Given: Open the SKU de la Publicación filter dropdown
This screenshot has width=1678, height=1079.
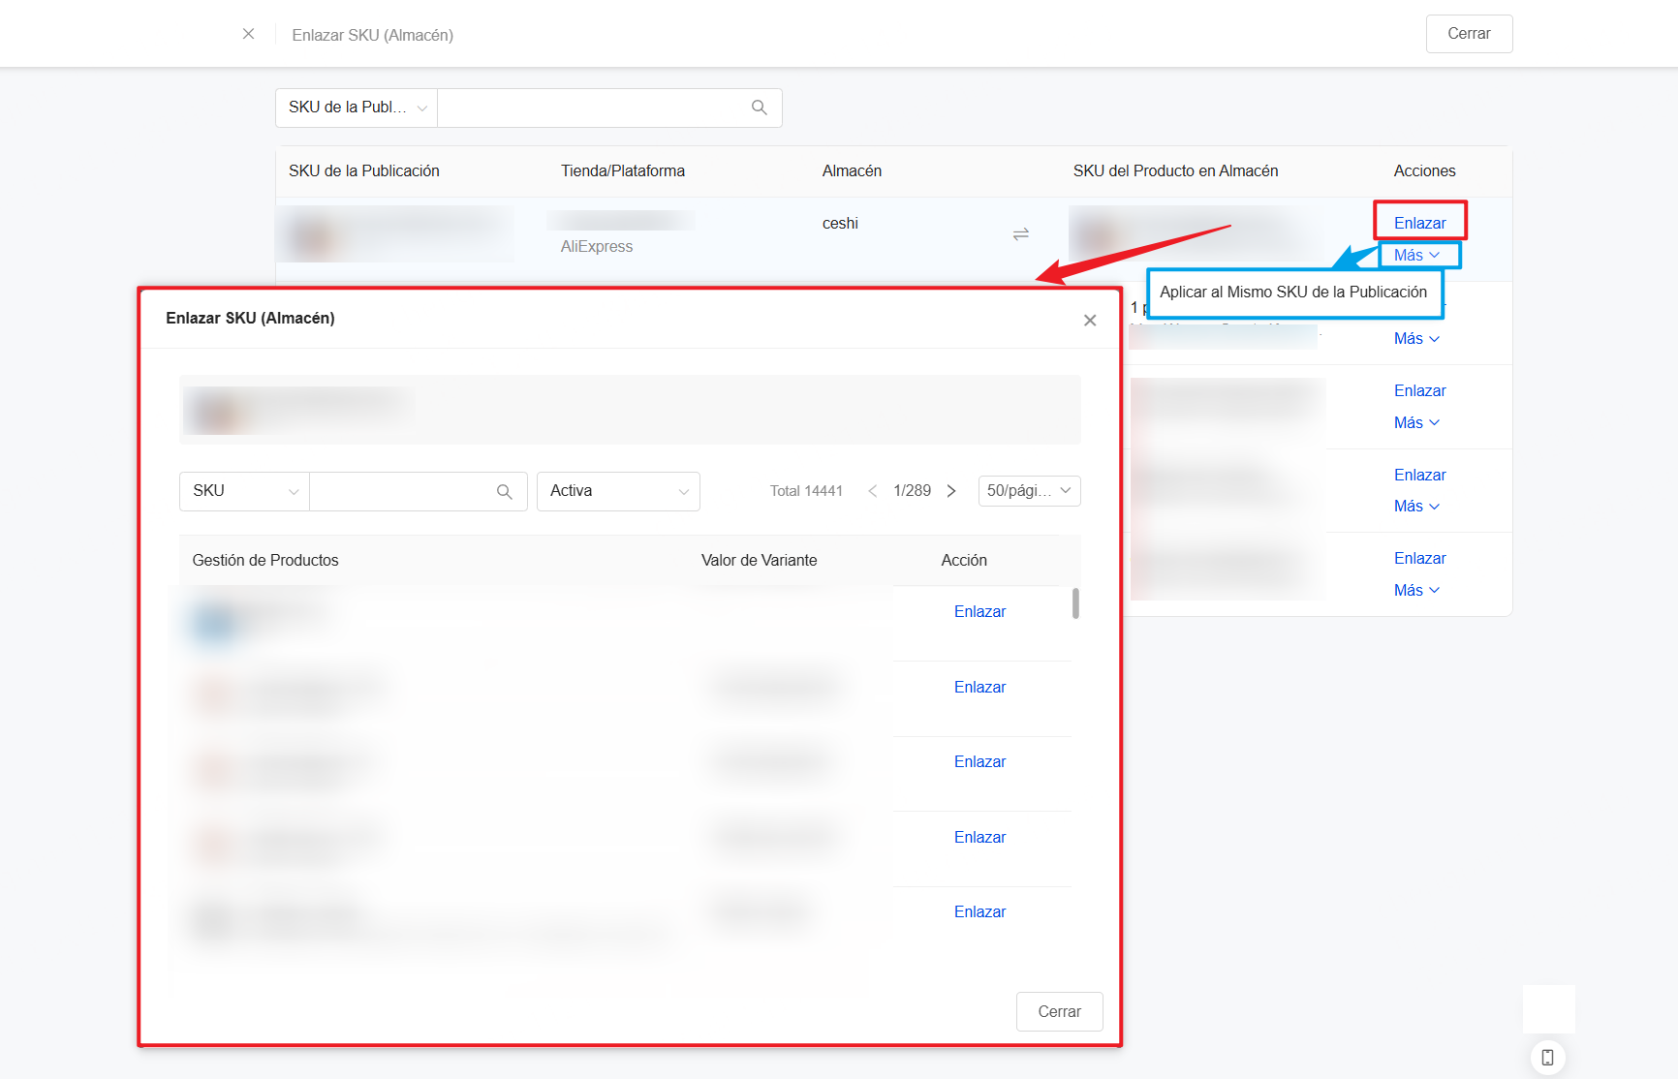Looking at the screenshot, I should click(x=357, y=108).
